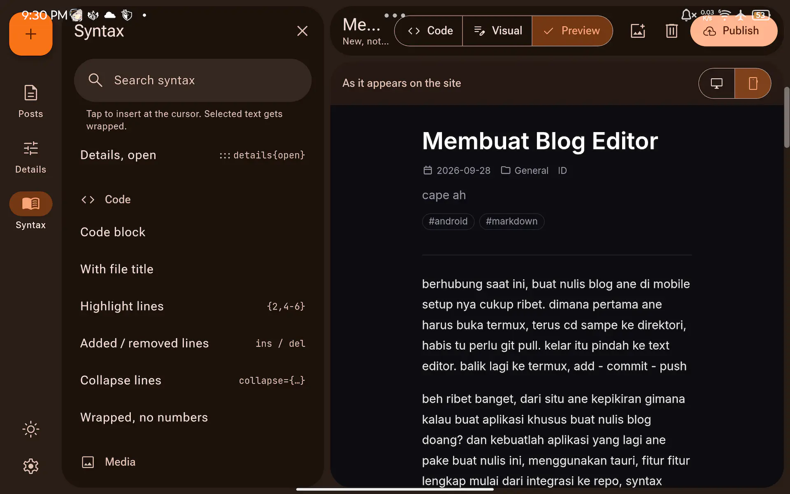Insert Details, open syntax
790x494 pixels.
pos(193,155)
